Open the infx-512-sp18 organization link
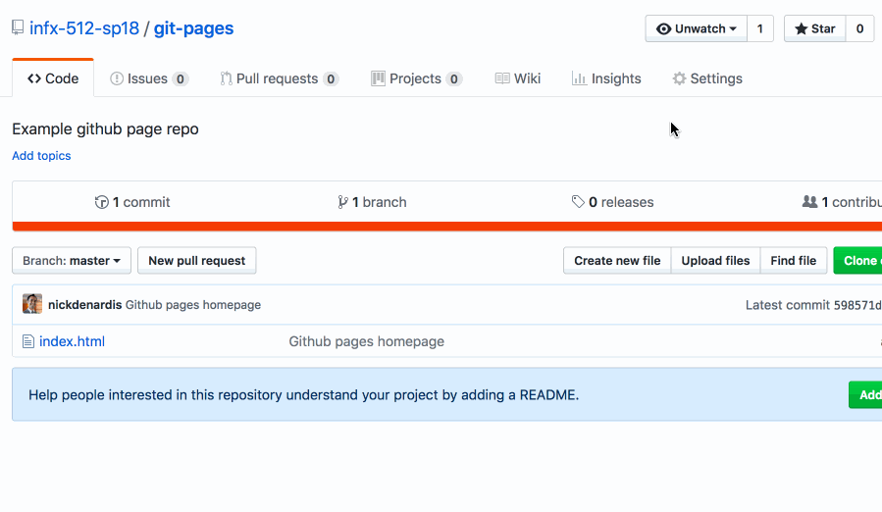This screenshot has width=882, height=512. (84, 28)
